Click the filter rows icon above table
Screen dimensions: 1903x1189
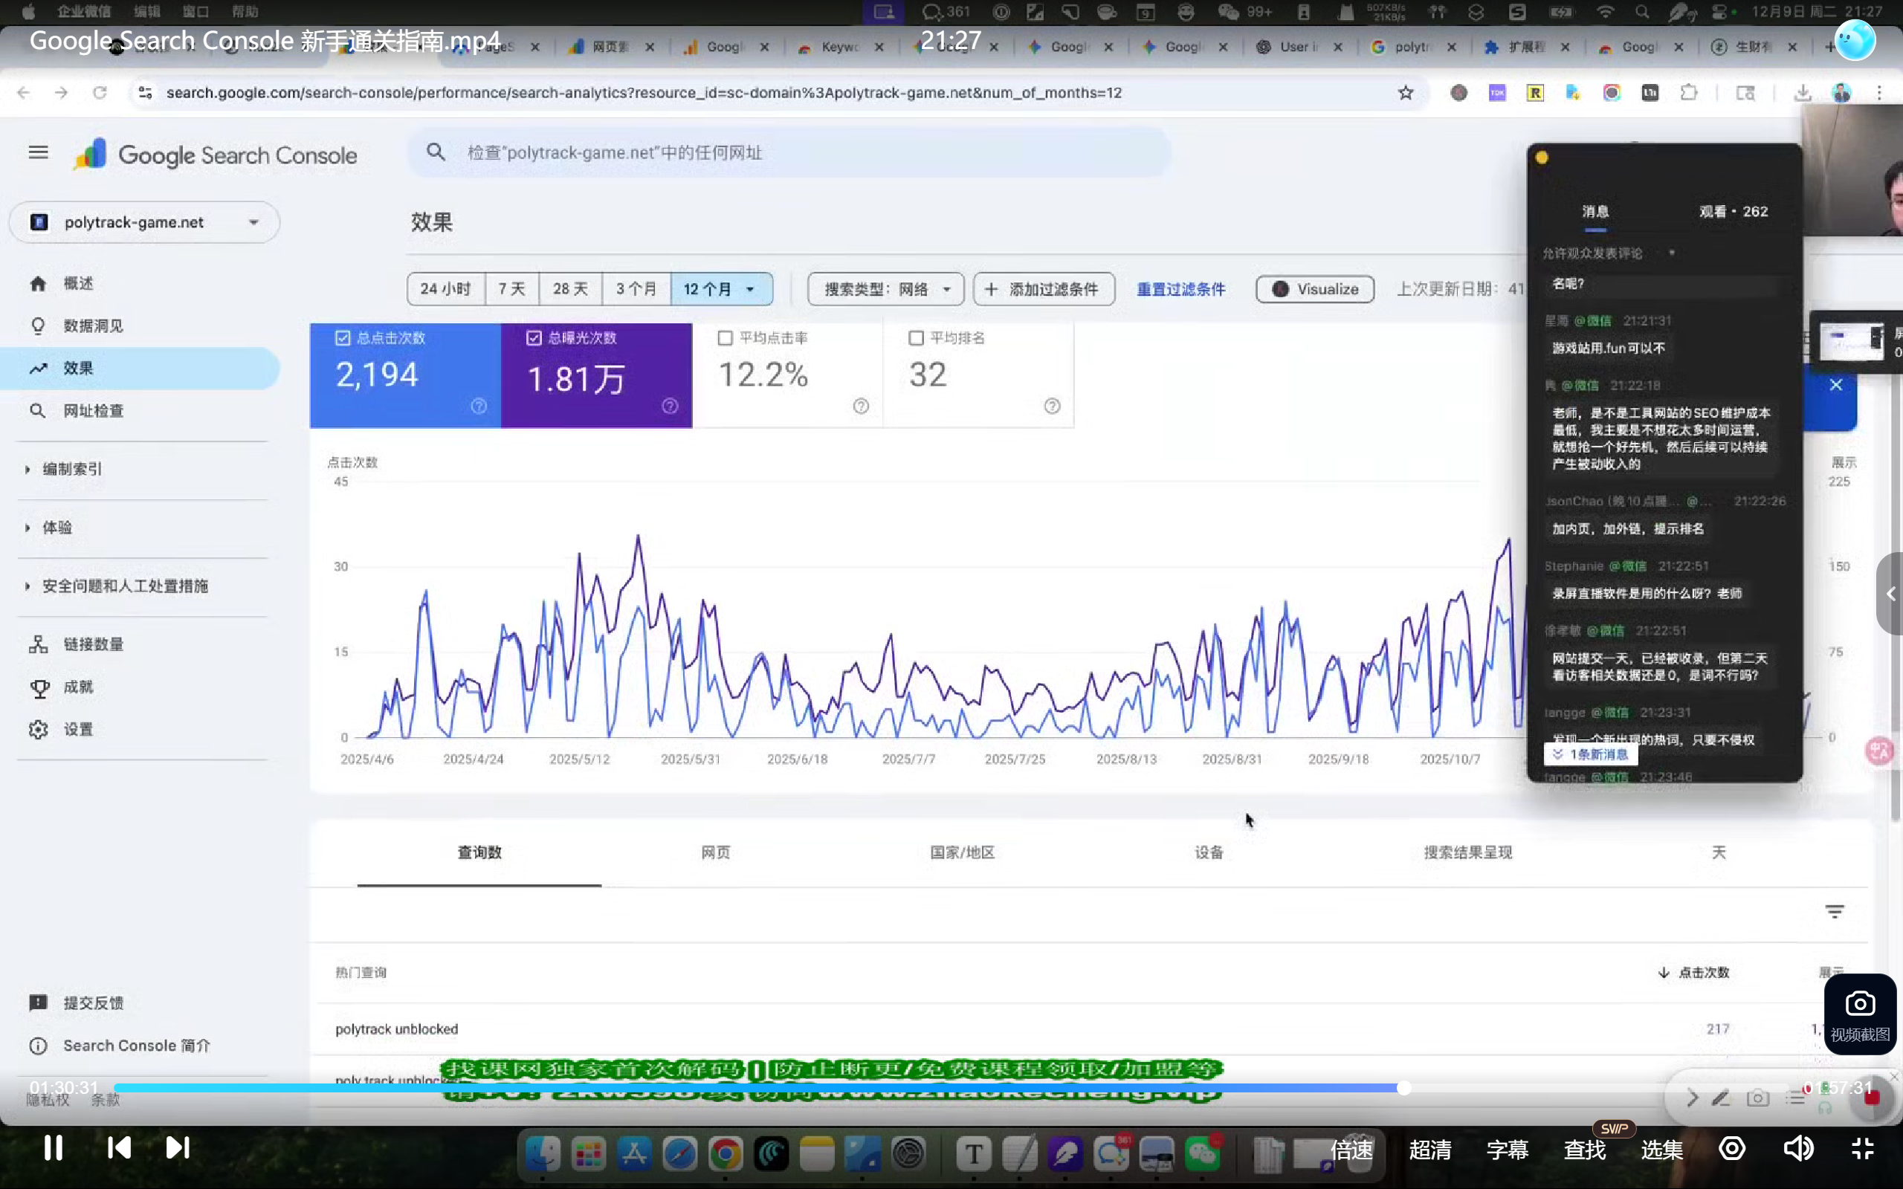tap(1834, 911)
